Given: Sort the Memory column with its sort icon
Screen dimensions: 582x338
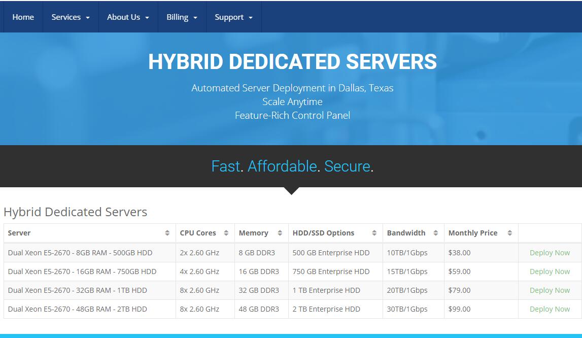Looking at the screenshot, I should pos(280,233).
